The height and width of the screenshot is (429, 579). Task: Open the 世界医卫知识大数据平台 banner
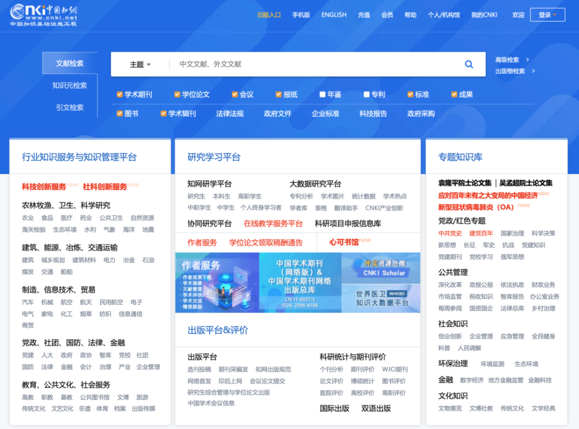pos(381,298)
